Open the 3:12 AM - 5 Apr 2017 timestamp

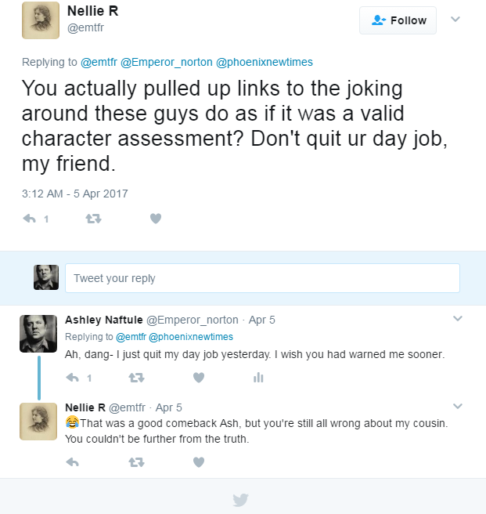75,194
